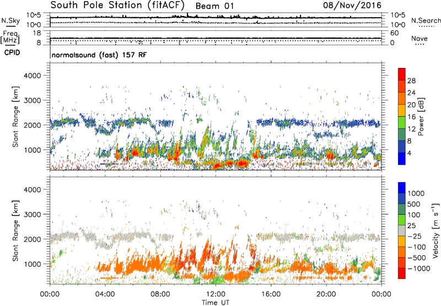Click the 'CPID' row label
441x306 pixels.
coord(12,52)
